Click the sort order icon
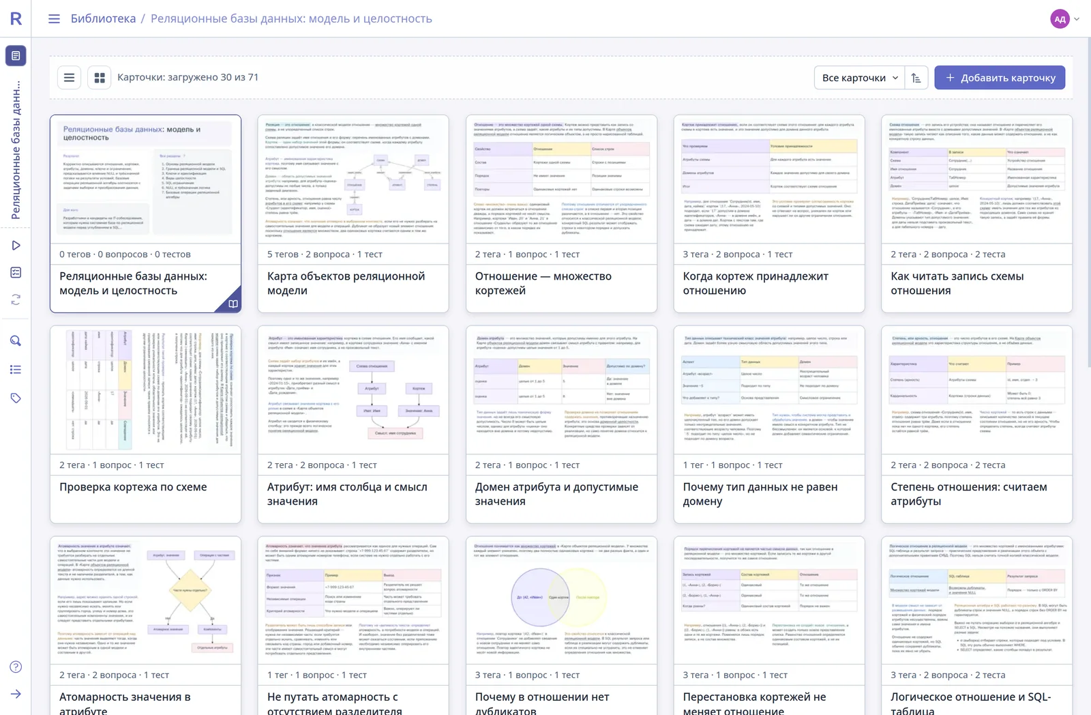Viewport: 1091px width, 715px height. pyautogui.click(x=916, y=78)
